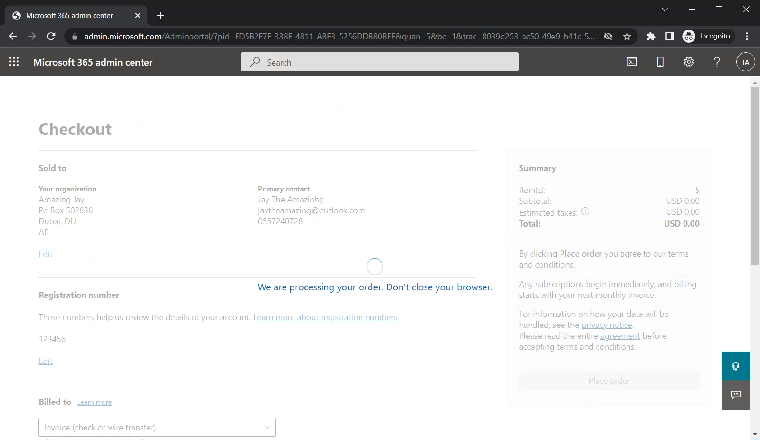
Task: Open the feedback chat icon button
Action: 735,395
